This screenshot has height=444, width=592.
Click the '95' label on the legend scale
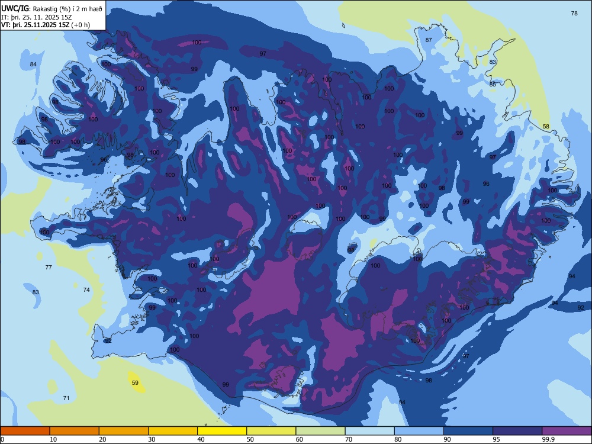click(x=497, y=439)
